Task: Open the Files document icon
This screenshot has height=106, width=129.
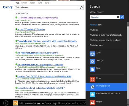Action: click(92, 69)
